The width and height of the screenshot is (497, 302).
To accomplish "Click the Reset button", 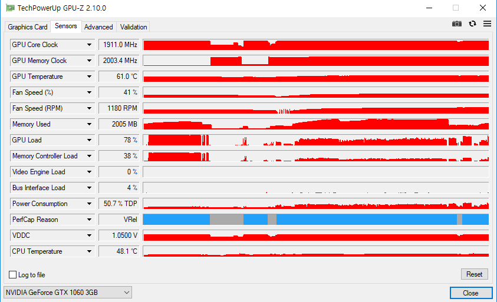I will [x=474, y=274].
